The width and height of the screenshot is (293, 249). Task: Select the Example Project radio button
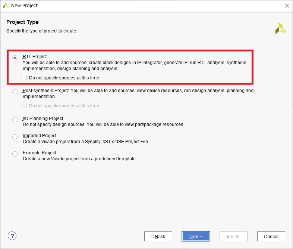[x=15, y=154]
